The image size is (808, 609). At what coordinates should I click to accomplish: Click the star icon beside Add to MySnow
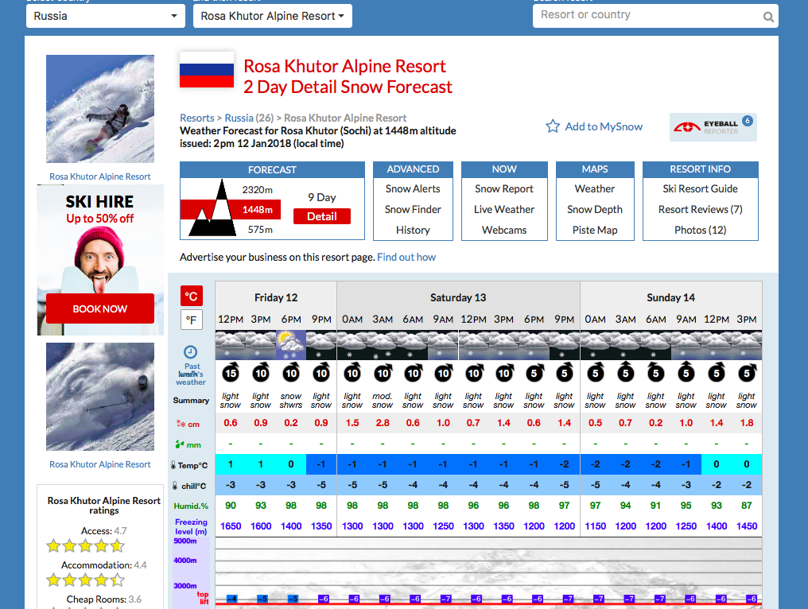pyautogui.click(x=553, y=126)
